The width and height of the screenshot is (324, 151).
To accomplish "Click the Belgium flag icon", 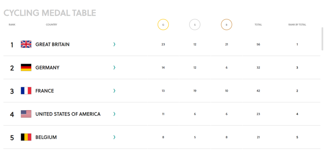I will [x=26, y=137].
